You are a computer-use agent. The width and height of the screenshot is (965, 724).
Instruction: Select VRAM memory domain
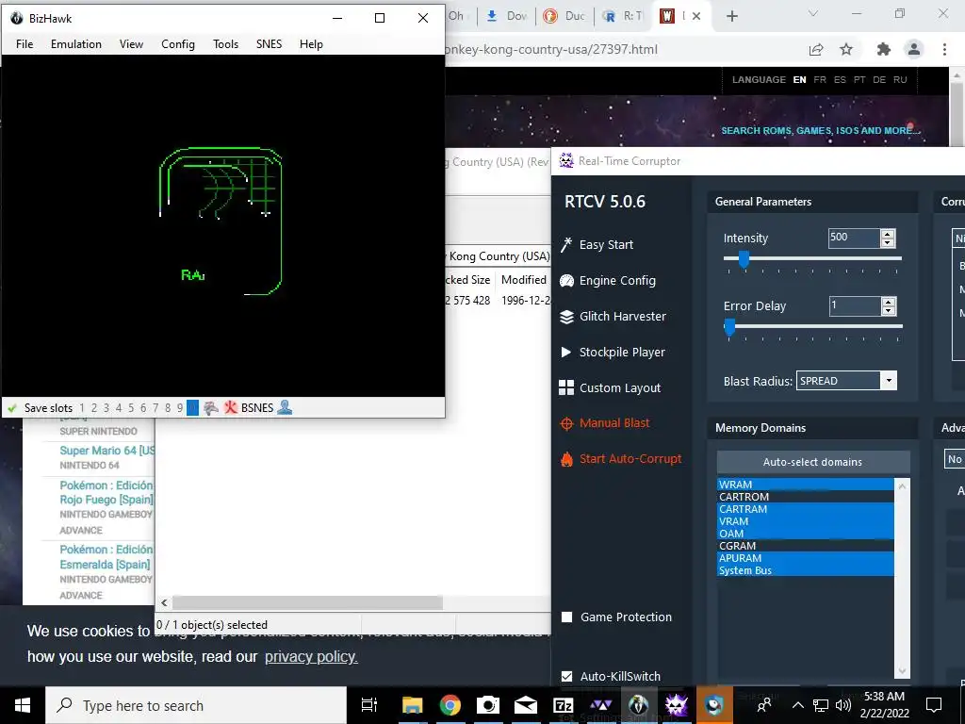coord(805,521)
